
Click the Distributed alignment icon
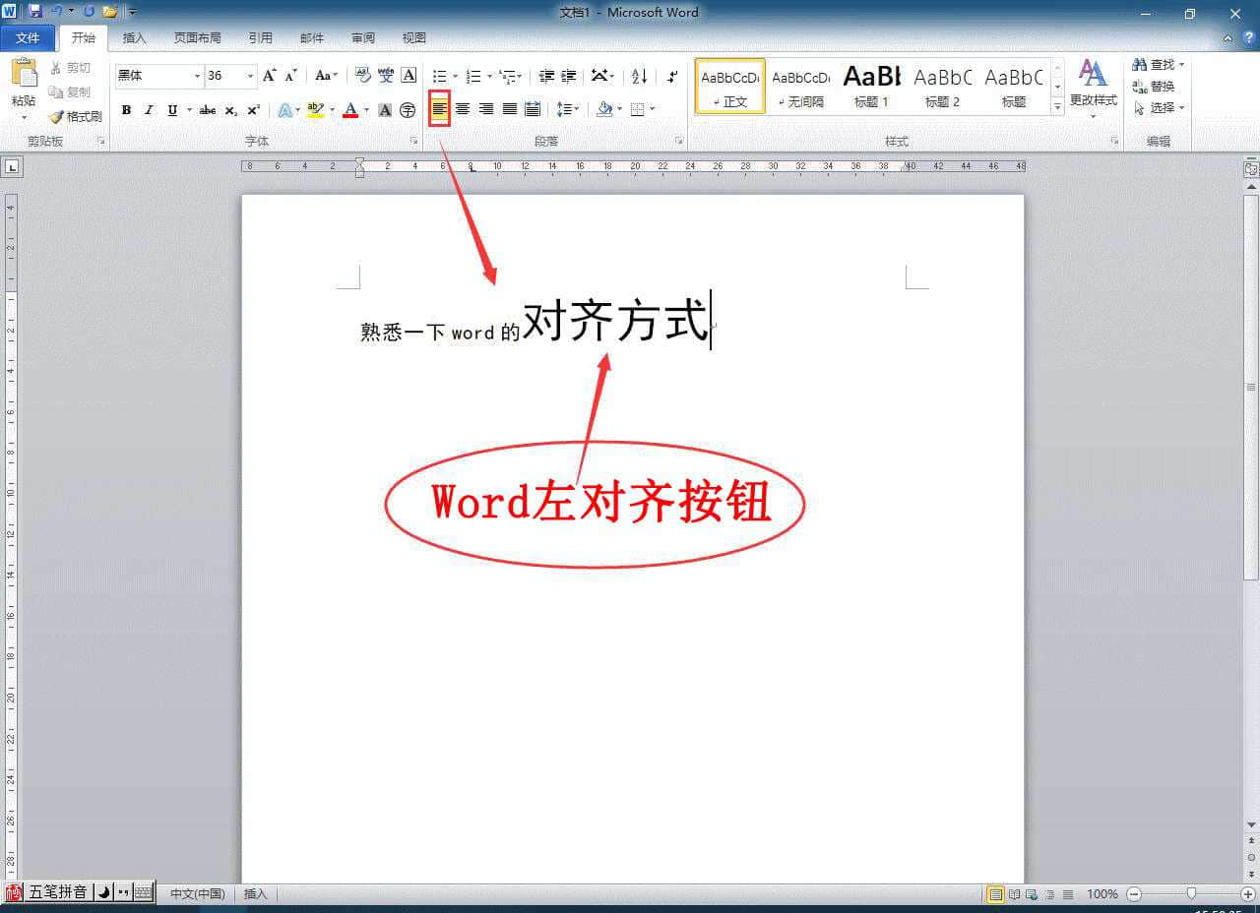coord(533,109)
